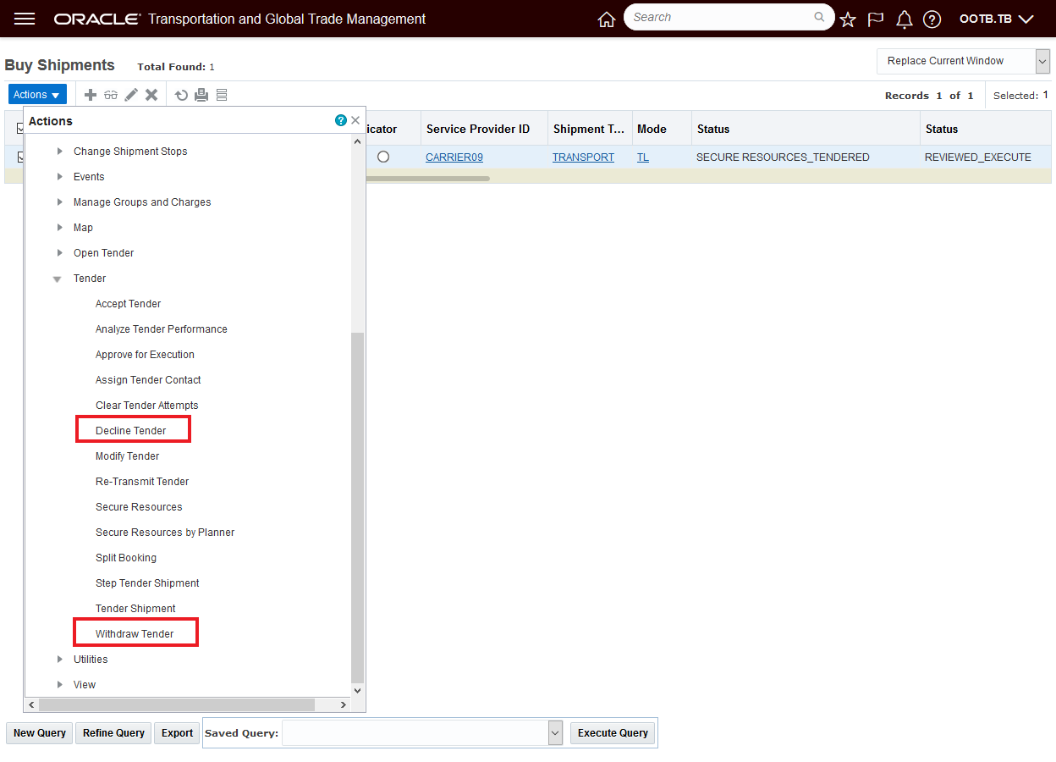Open the flag watchlist icon
Viewport: 1056px width, 762px height.
[876, 19]
